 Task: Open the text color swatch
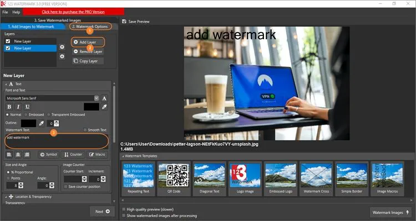point(92,107)
